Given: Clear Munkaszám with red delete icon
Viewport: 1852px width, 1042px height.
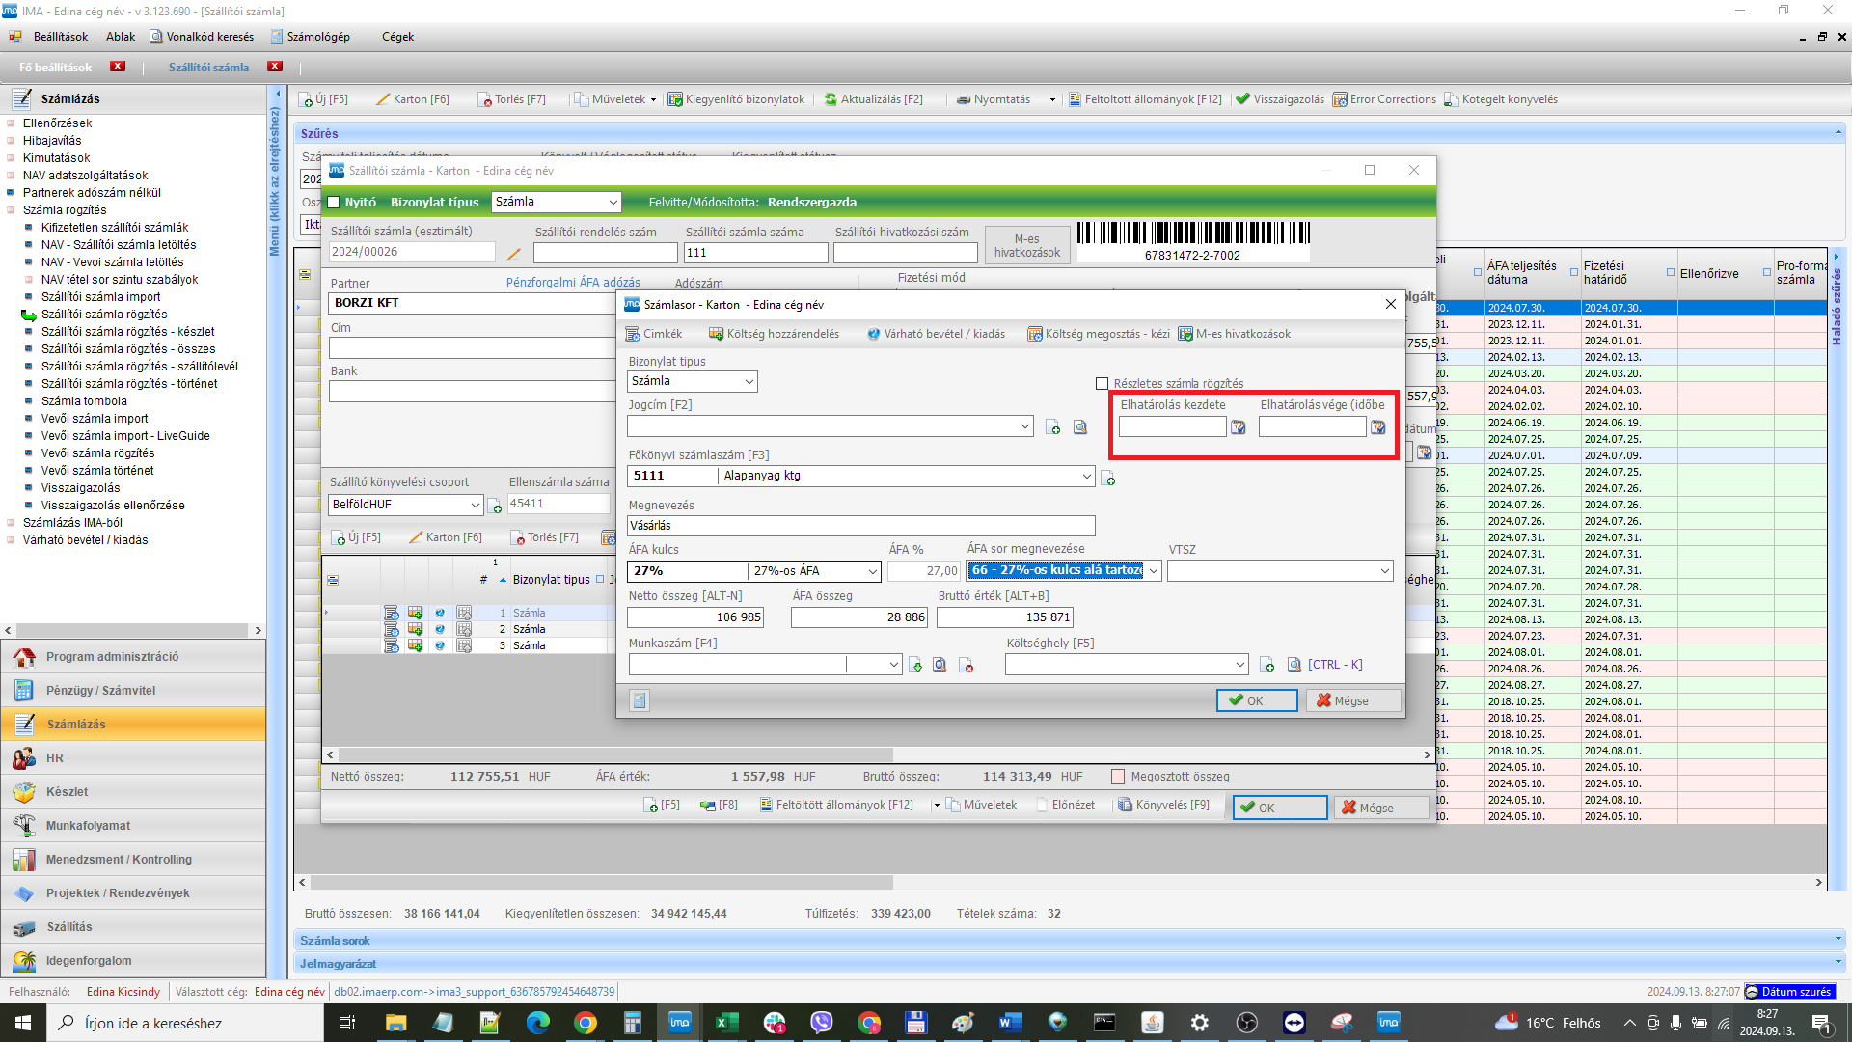Looking at the screenshot, I should (x=966, y=665).
